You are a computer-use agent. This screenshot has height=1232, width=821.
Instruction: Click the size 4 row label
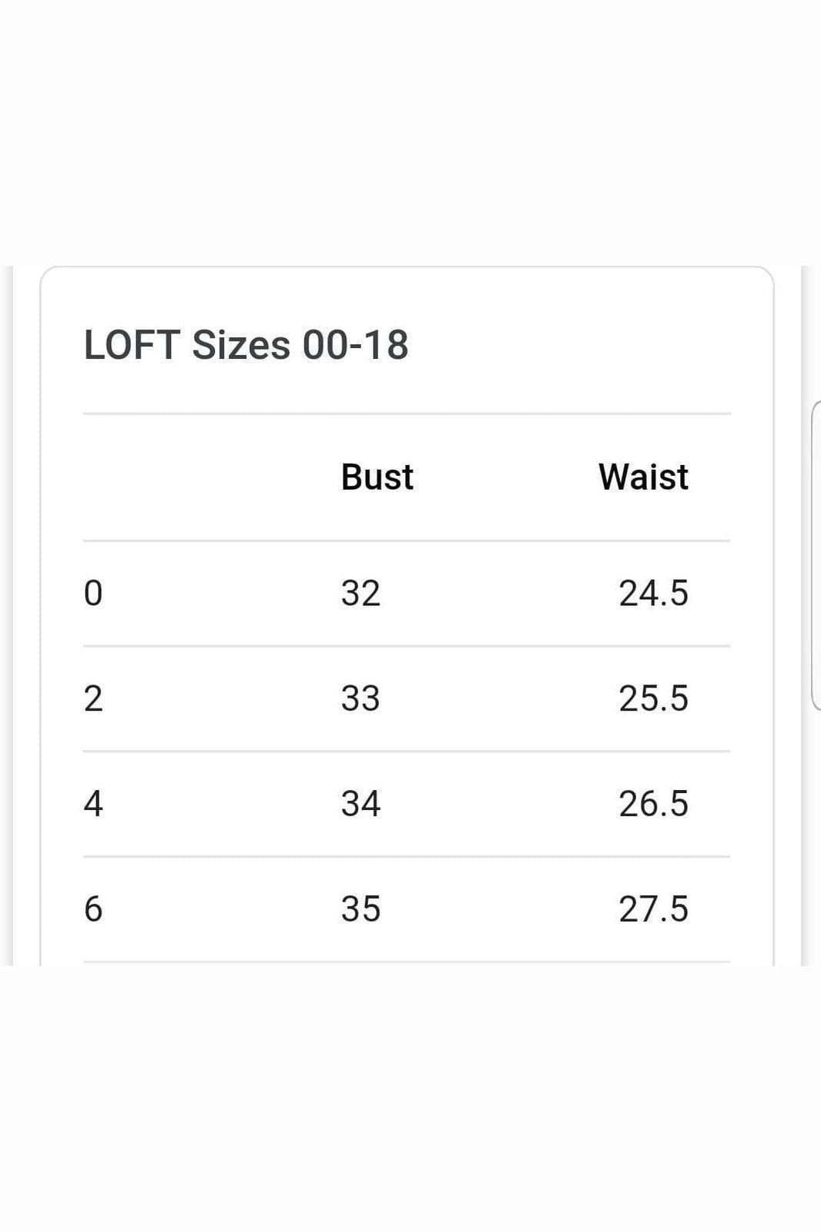pyautogui.click(x=93, y=804)
